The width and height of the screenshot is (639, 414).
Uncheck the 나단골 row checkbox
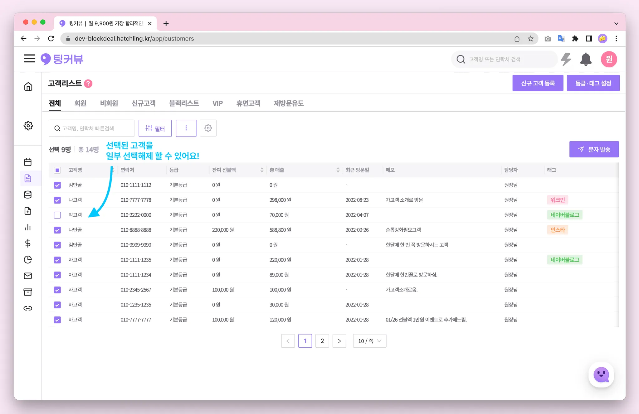[x=57, y=230]
